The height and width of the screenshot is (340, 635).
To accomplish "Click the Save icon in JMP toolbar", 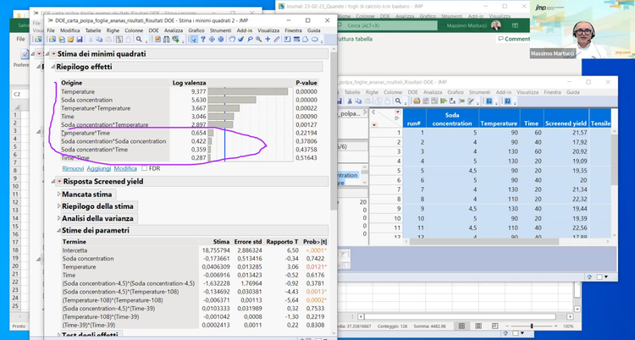I will tap(80, 39).
